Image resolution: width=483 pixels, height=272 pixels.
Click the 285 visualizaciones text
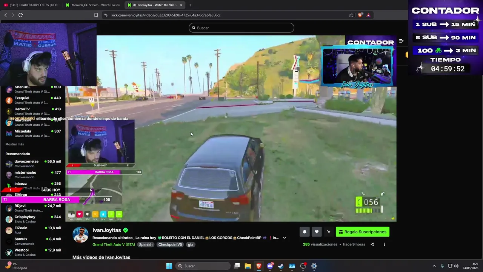(x=320, y=244)
